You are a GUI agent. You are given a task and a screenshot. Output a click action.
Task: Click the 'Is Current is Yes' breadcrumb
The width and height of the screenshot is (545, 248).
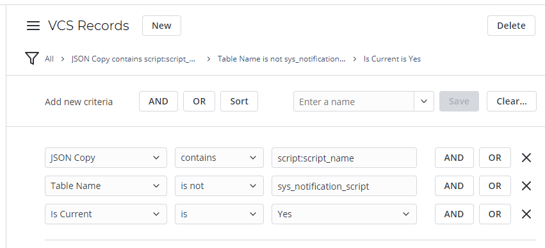[x=392, y=59]
